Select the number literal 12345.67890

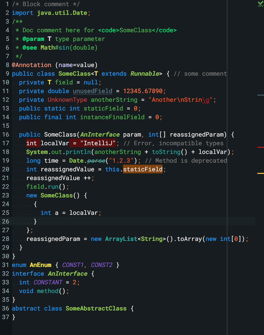tap(144, 91)
